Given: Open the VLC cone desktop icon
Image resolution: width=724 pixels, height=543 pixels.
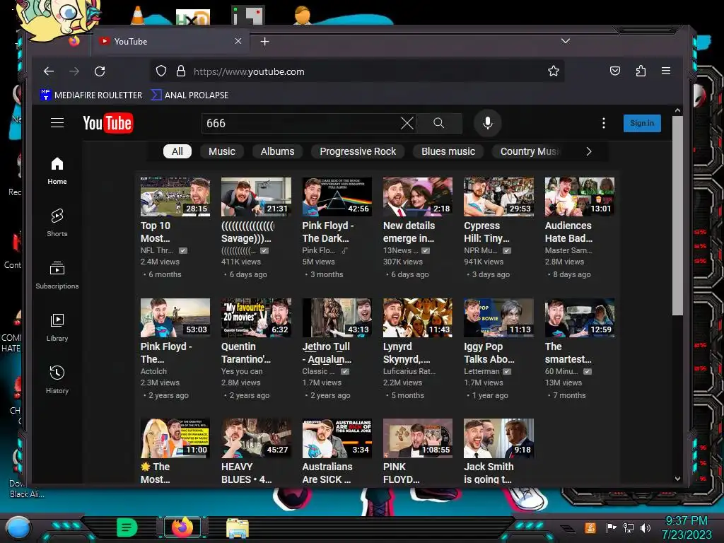Looking at the screenshot, I should [138, 15].
